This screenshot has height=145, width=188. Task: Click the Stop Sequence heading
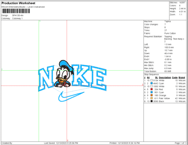151,75
